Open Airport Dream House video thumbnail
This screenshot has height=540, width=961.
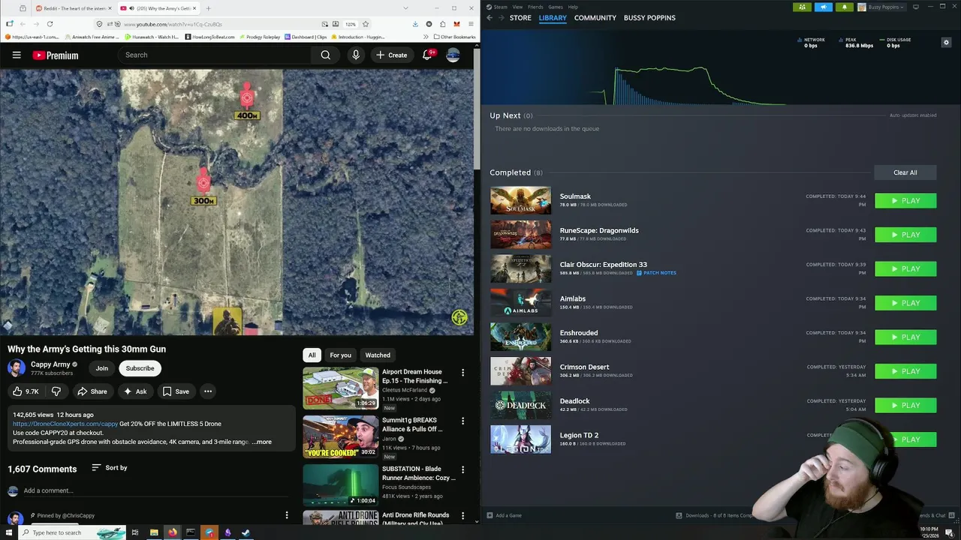pos(341,388)
